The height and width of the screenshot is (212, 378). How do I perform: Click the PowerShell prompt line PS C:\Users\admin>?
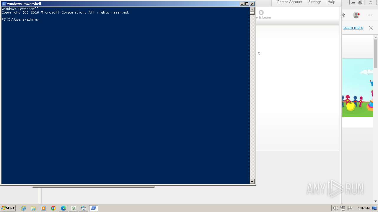tap(20, 19)
